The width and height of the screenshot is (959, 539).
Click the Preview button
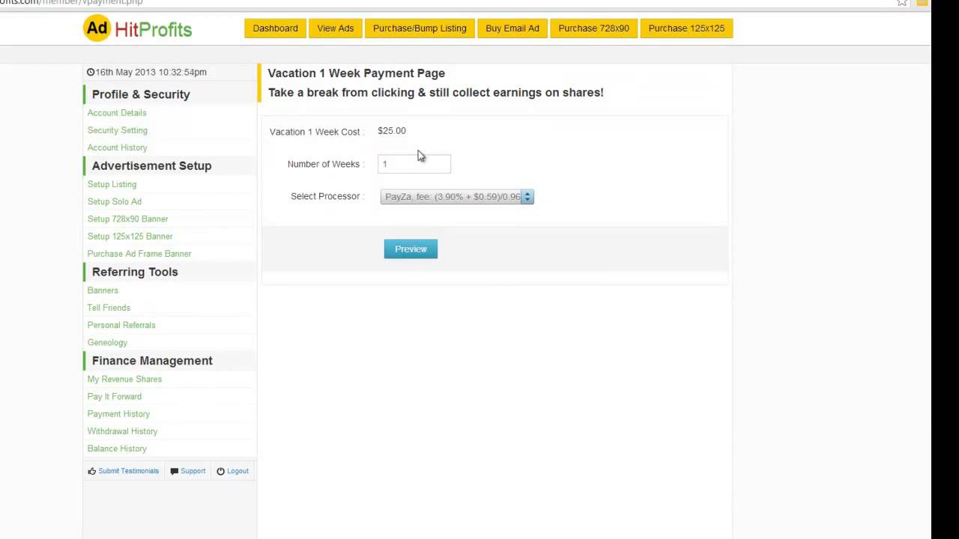click(x=411, y=249)
